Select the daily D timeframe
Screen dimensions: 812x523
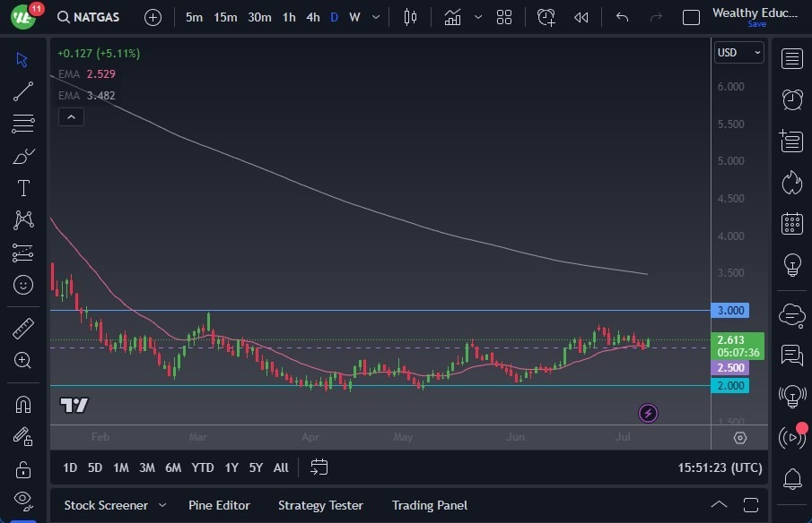335,17
